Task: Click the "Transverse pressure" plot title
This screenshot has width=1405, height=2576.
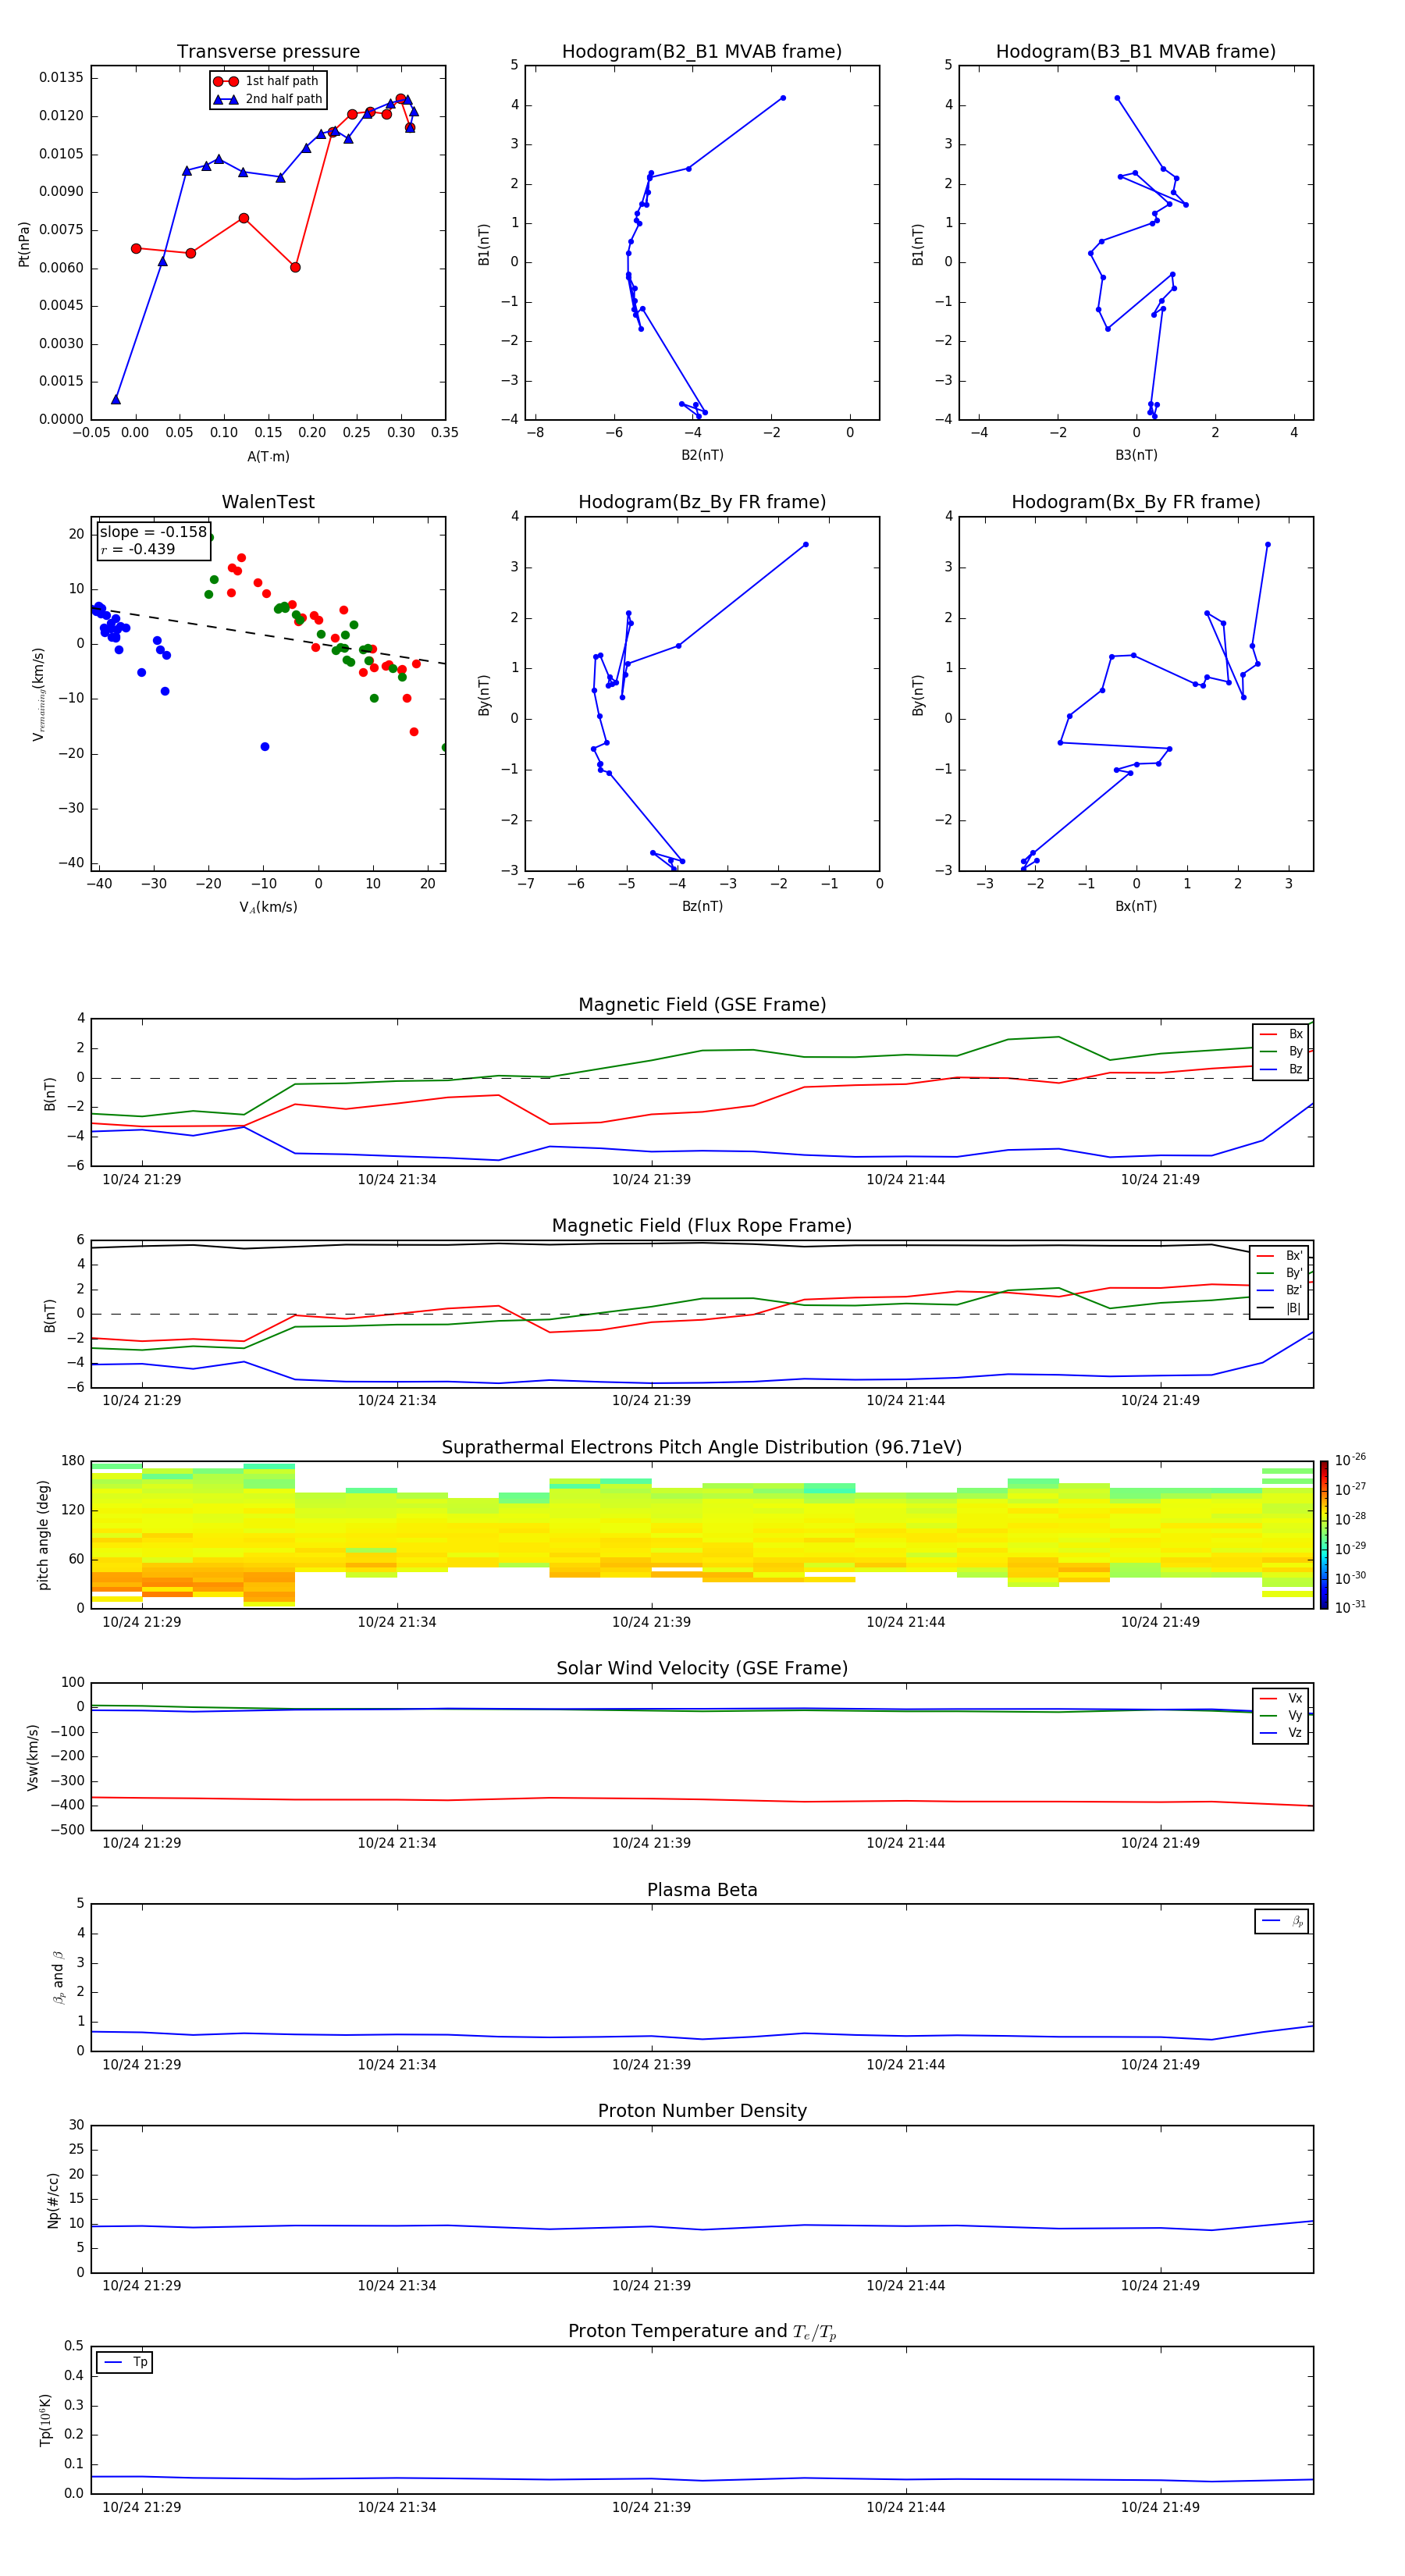Action: pos(268,52)
